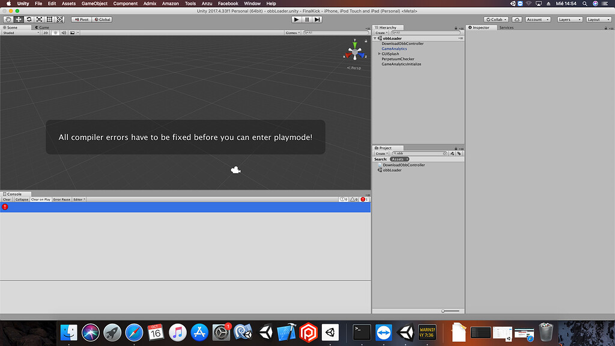Activate the Rect Transform tool
The width and height of the screenshot is (615, 346).
pos(49,19)
